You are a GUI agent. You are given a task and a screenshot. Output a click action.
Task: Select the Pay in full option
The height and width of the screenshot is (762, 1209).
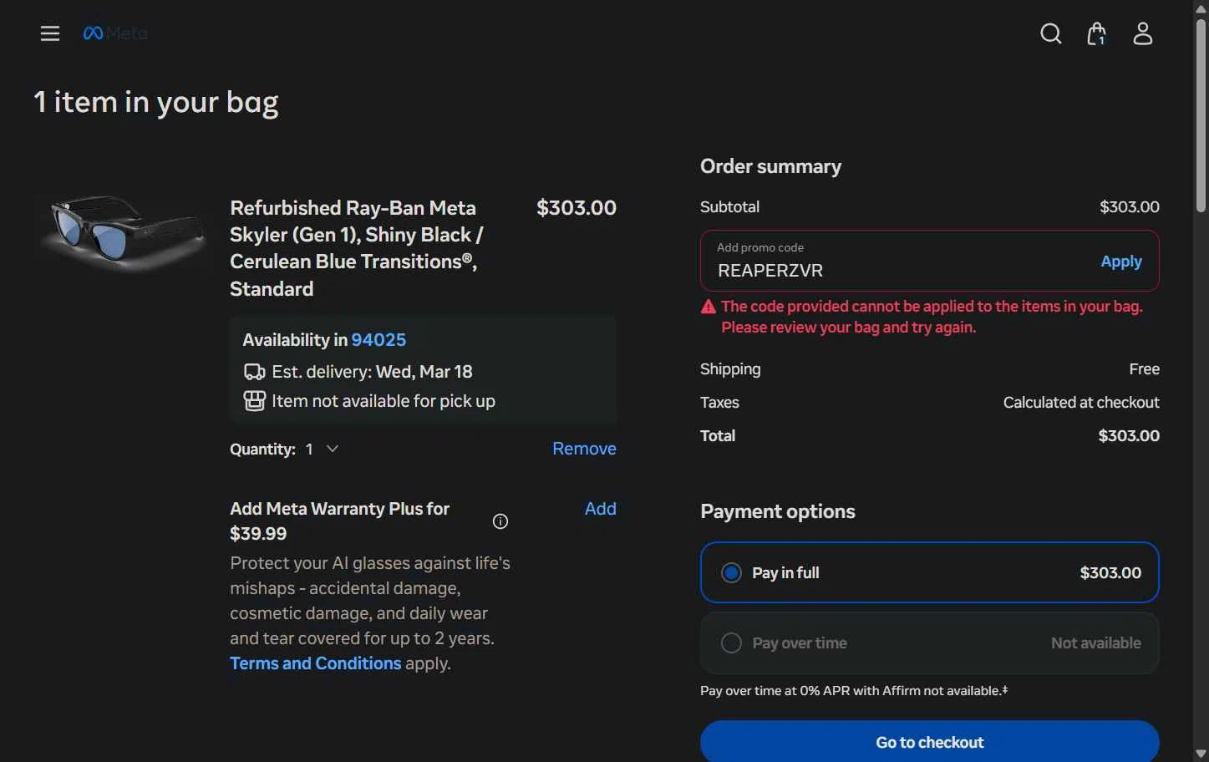(929, 572)
